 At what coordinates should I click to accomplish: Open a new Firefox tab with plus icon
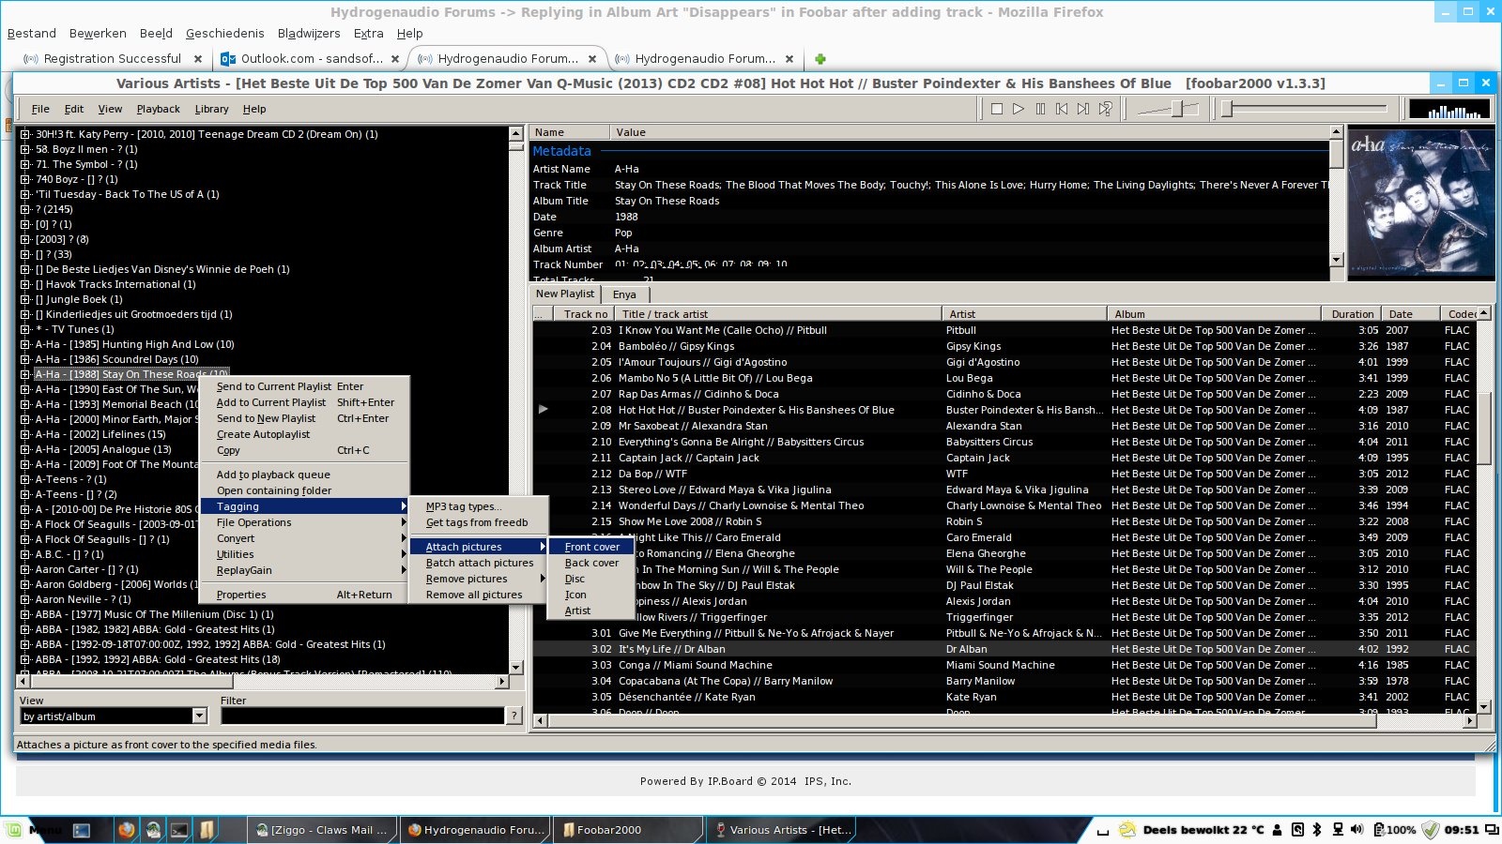tap(820, 59)
